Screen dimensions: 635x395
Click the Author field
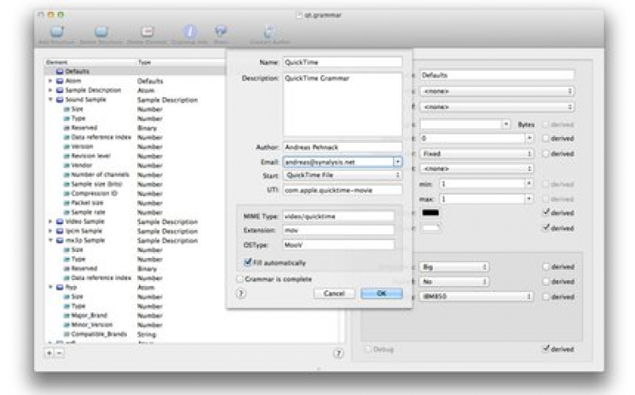pyautogui.click(x=342, y=147)
